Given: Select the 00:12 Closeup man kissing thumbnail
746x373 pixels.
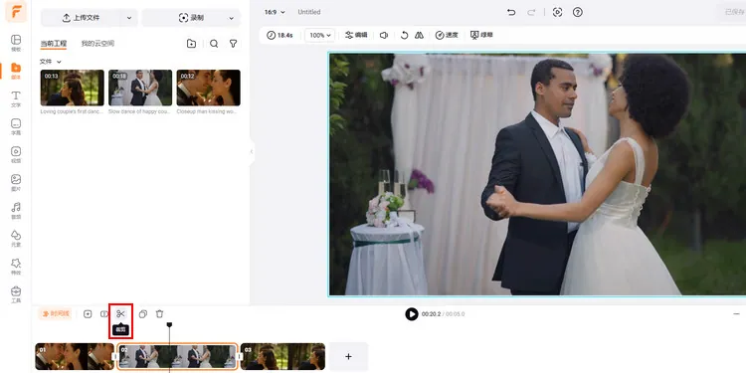Looking at the screenshot, I should click(x=209, y=88).
